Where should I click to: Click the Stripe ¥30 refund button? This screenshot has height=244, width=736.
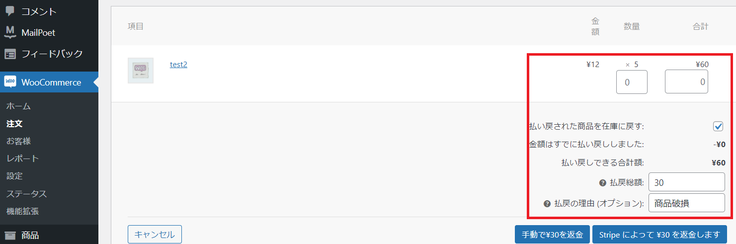pos(659,235)
